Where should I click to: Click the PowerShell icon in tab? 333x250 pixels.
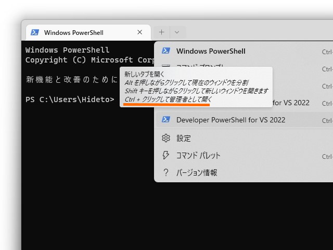(35, 32)
